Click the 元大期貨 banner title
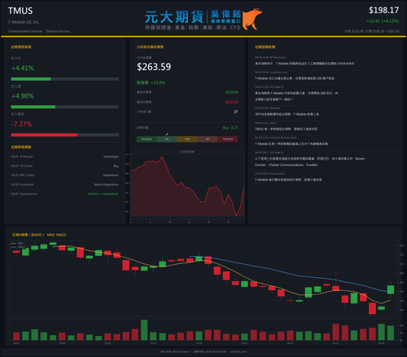 click(x=174, y=17)
